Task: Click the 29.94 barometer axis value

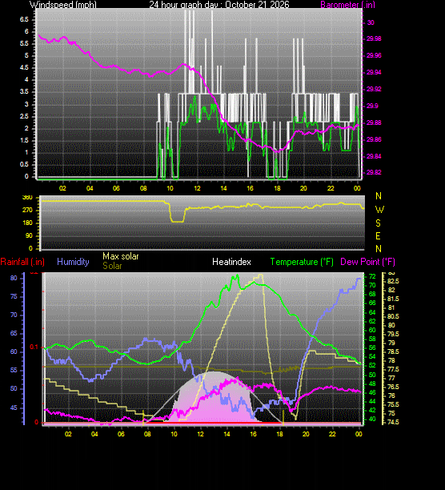Action: [374, 72]
